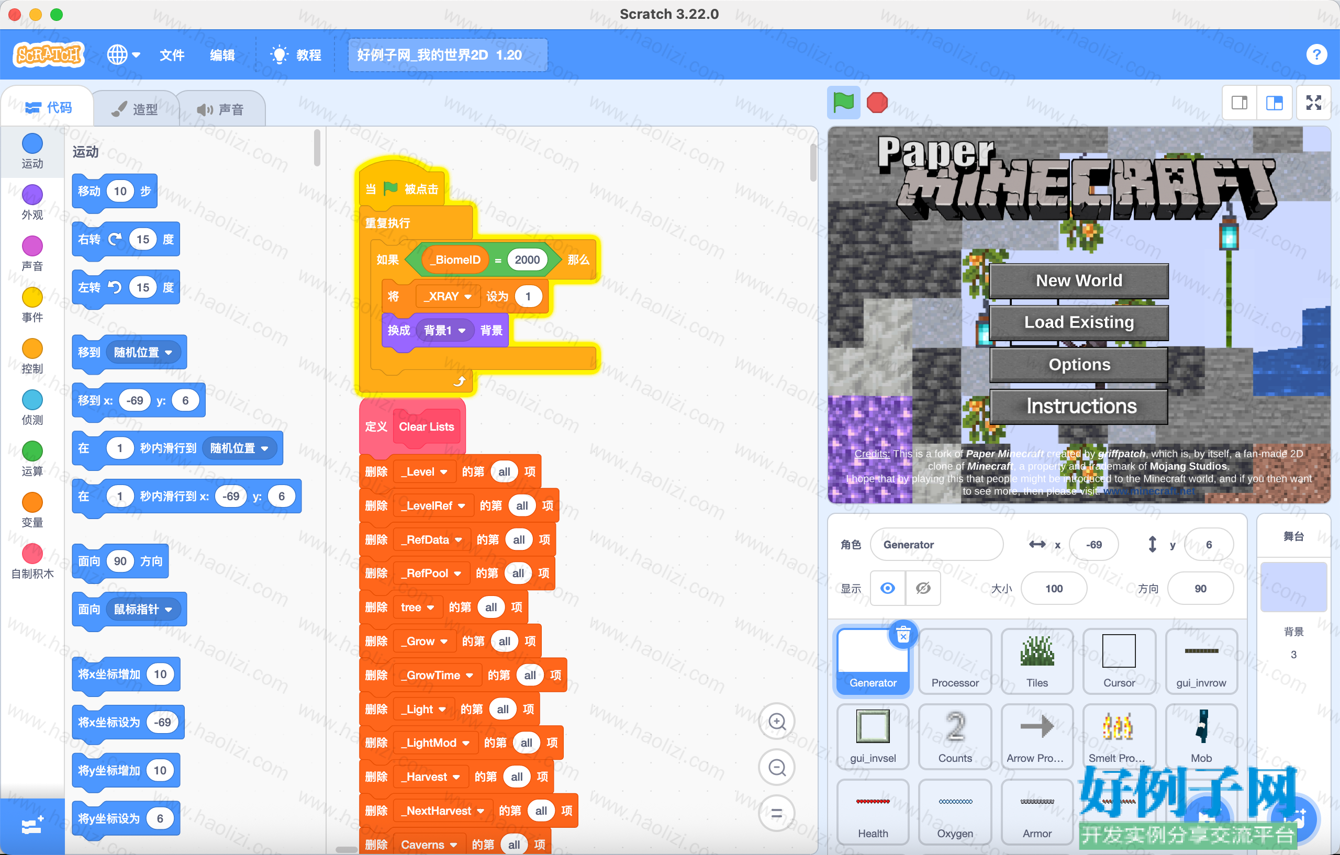Expand the _LevelRef list dropdown
Viewport: 1340px width, 855px height.
[433, 505]
